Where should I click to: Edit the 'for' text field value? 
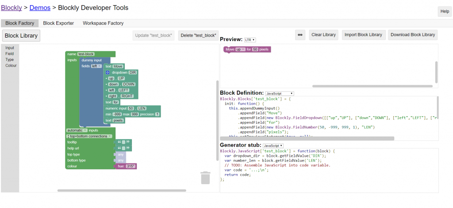[115, 102]
